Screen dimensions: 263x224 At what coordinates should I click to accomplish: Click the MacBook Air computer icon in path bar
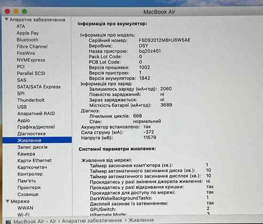(x=8, y=222)
